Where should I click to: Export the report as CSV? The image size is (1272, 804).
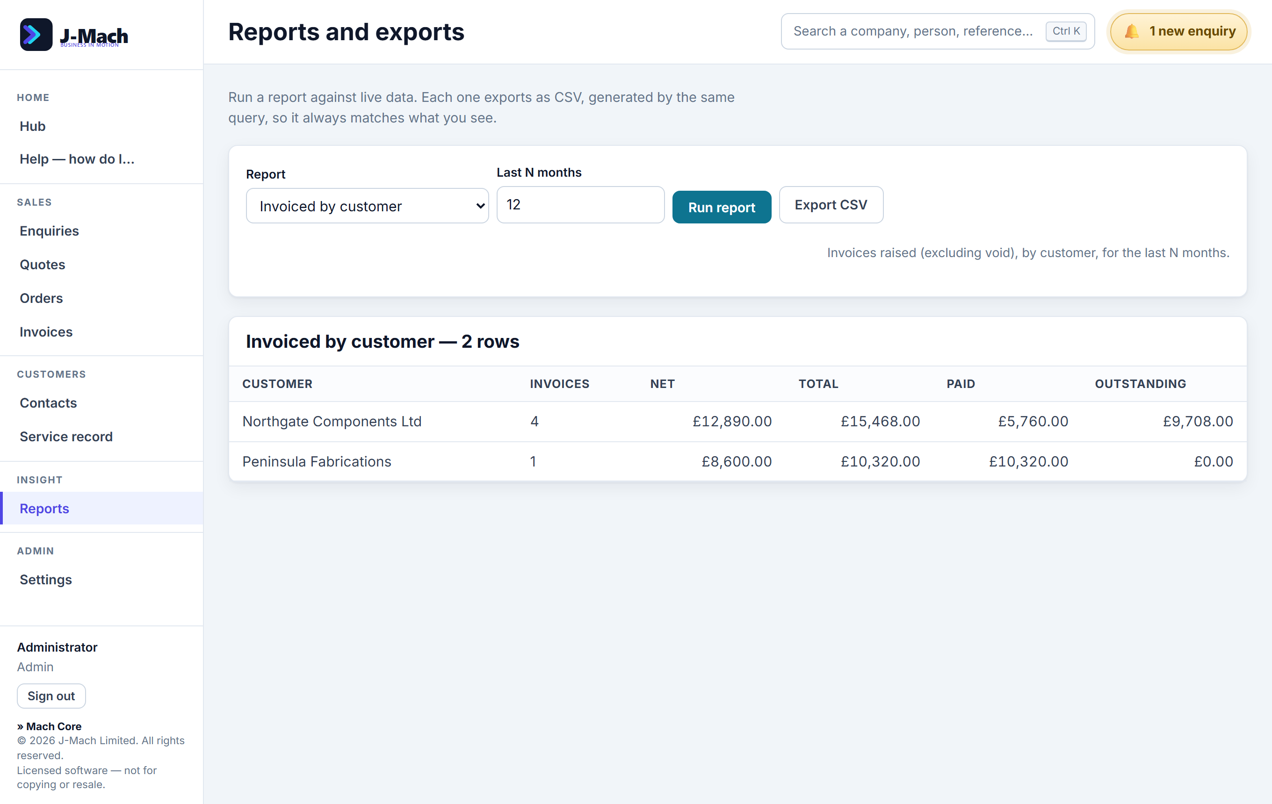click(x=831, y=205)
